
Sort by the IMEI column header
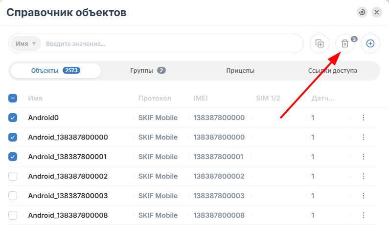[x=201, y=98]
